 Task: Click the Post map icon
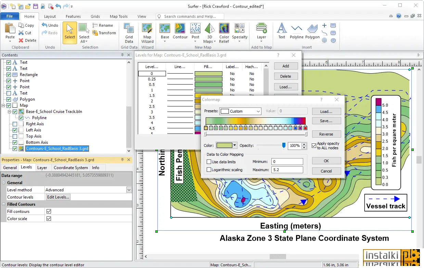(x=195, y=33)
